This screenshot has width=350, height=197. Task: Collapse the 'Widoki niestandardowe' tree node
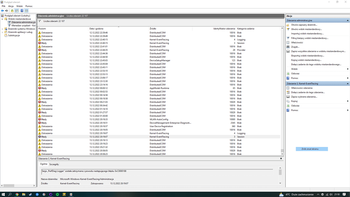pyautogui.click(x=2, y=19)
